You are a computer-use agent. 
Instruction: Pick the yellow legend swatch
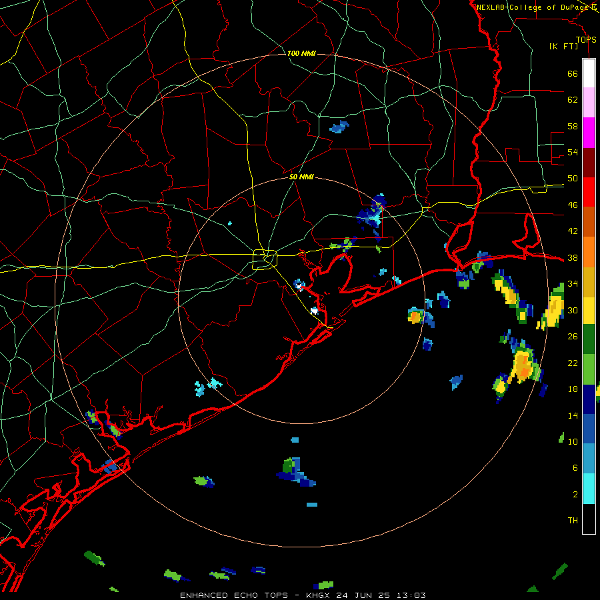pos(589,311)
